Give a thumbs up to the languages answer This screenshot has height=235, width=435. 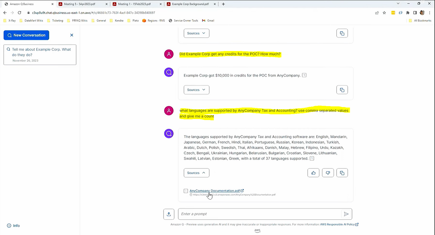click(313, 173)
